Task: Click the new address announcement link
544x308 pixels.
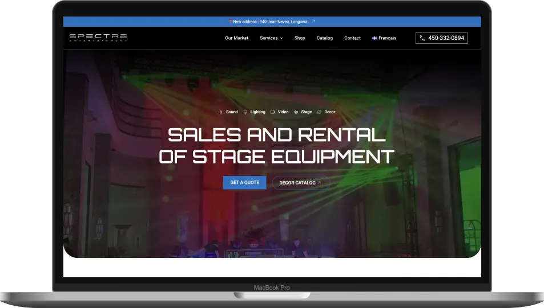Action: coord(271,22)
